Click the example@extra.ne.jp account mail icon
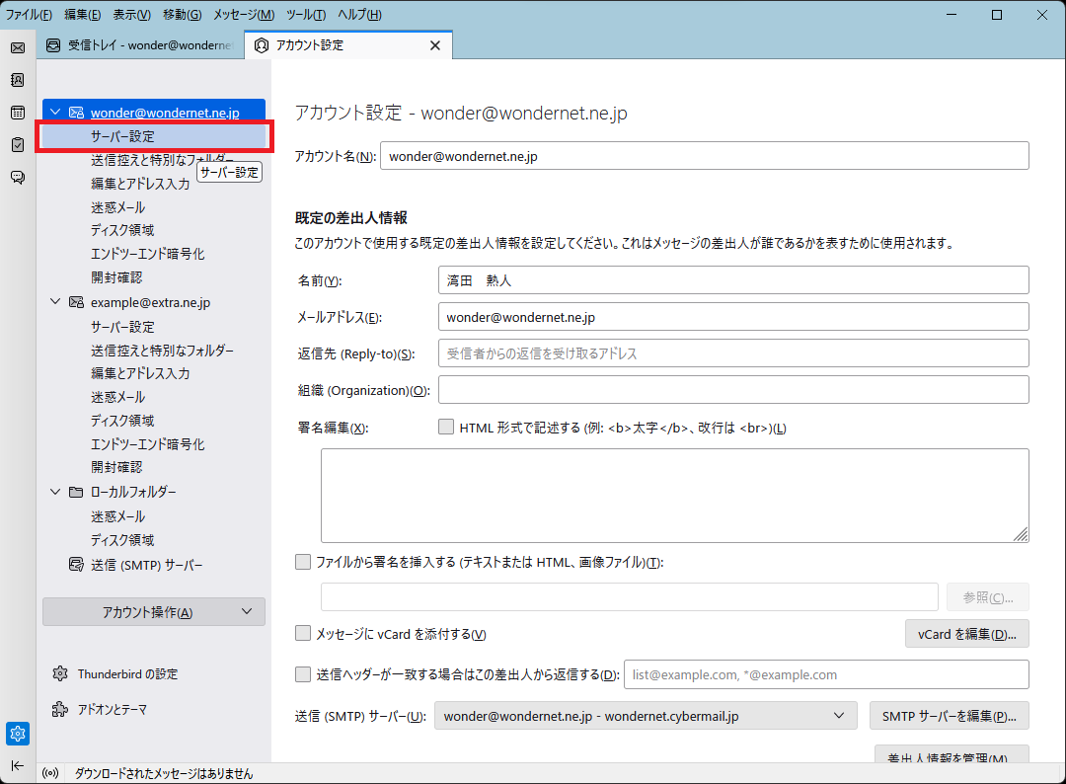The width and height of the screenshot is (1066, 784). click(76, 302)
